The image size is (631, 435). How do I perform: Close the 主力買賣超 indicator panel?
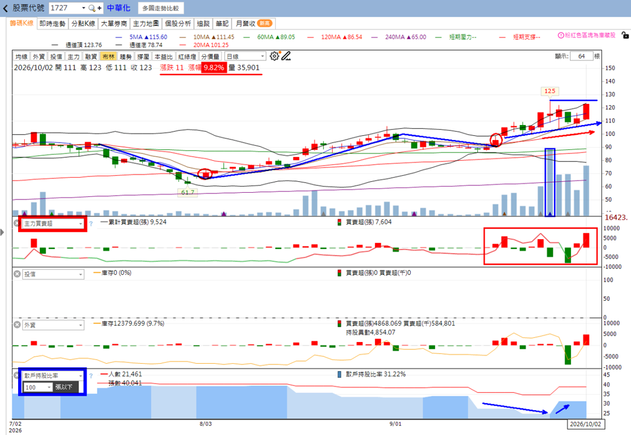coord(17,223)
